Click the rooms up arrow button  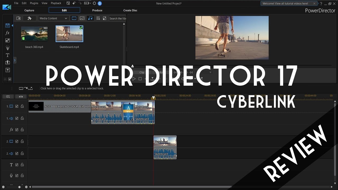point(5,79)
